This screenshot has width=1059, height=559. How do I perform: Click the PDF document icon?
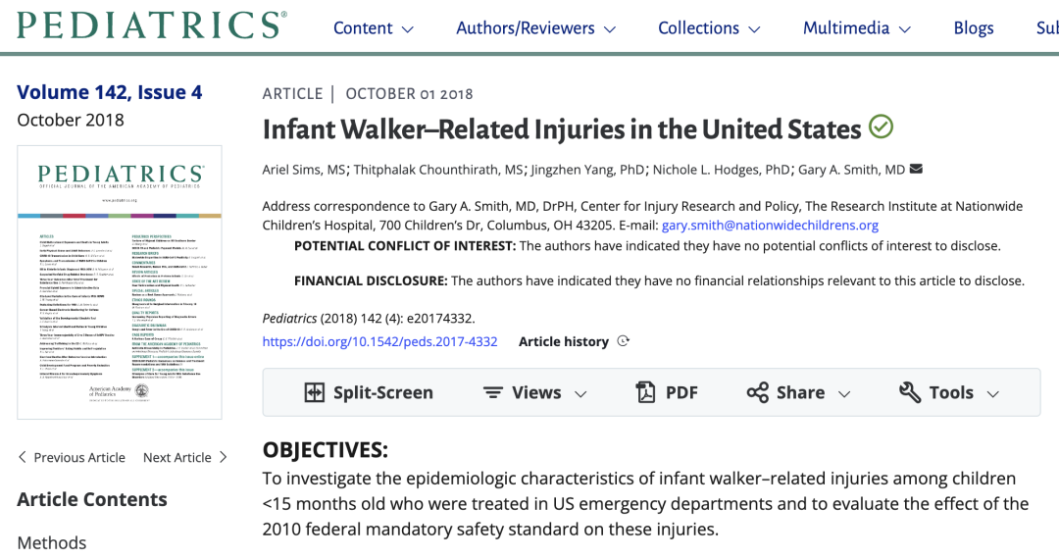(645, 392)
